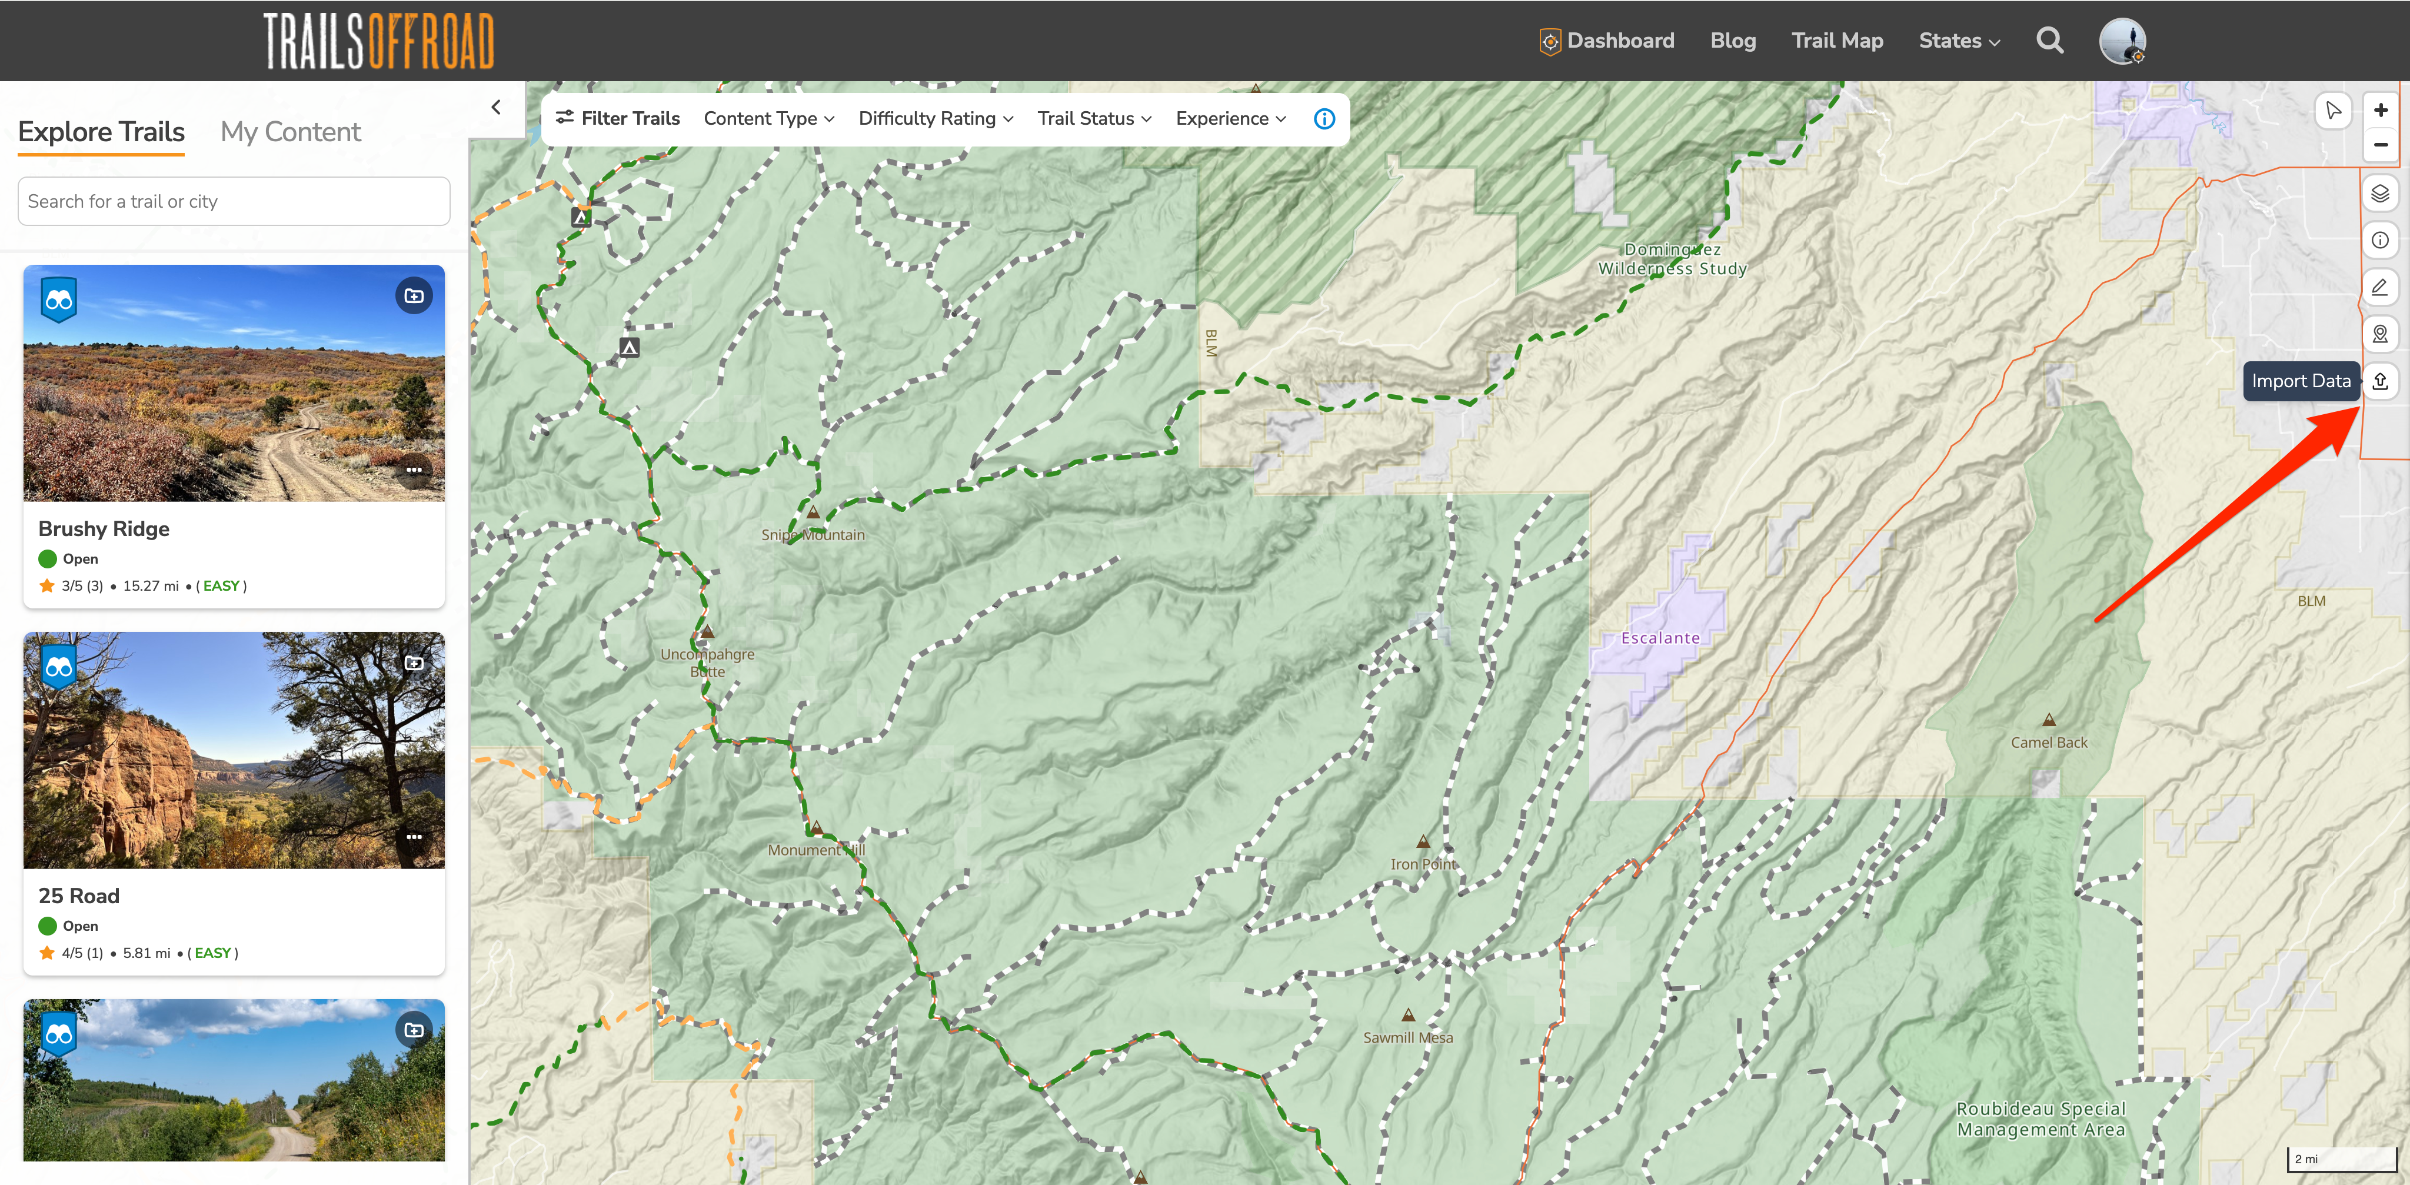Select the draw pencil tool
The width and height of the screenshot is (2410, 1185).
point(2380,287)
